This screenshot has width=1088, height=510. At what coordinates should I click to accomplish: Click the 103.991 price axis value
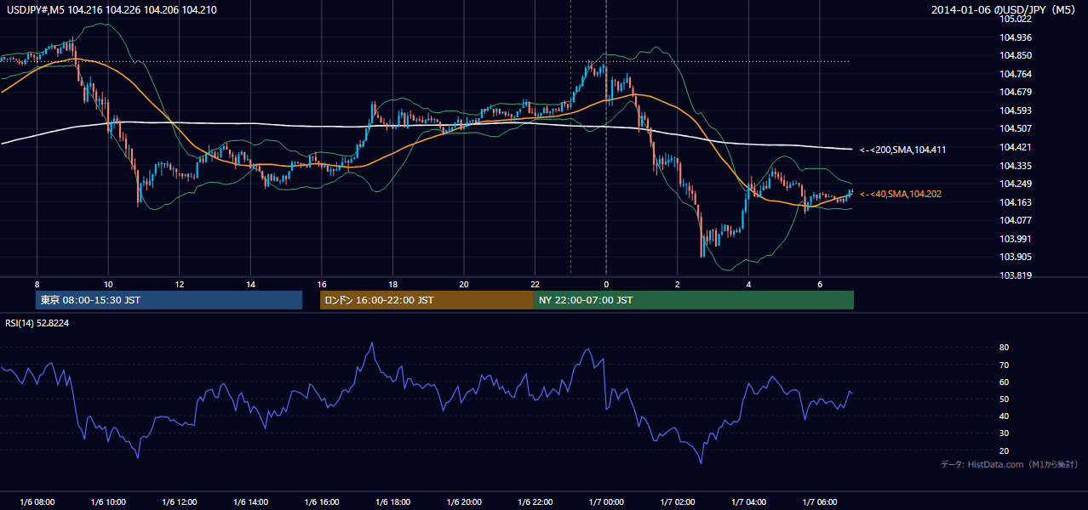click(x=1016, y=239)
